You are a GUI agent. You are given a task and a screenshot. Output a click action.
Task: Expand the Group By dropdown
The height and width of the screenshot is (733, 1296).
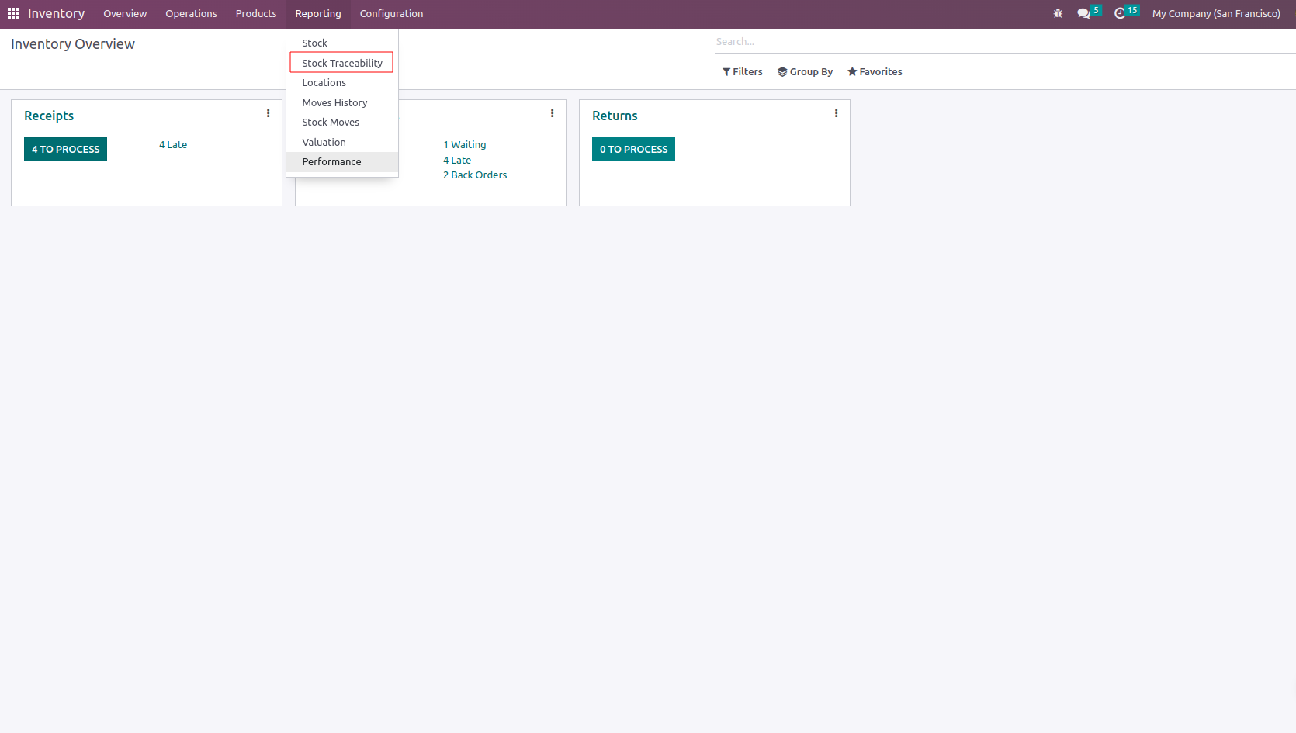point(805,71)
